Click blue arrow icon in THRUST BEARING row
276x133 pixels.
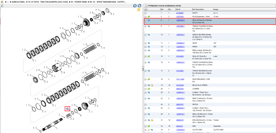point(148,71)
